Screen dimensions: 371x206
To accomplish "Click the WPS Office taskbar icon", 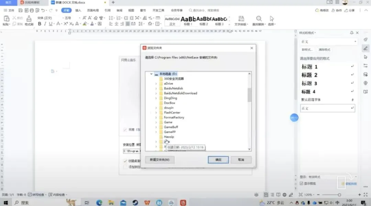I will tap(147, 203).
